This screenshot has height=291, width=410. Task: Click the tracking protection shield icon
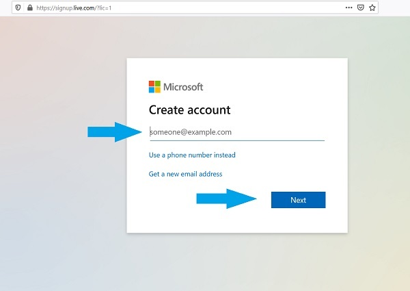click(x=18, y=8)
